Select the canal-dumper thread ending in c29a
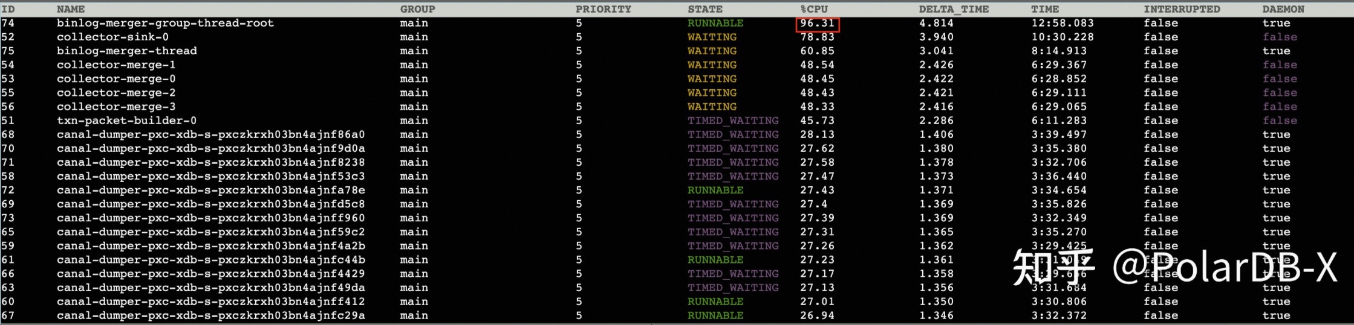1354x325 pixels. pos(211,315)
